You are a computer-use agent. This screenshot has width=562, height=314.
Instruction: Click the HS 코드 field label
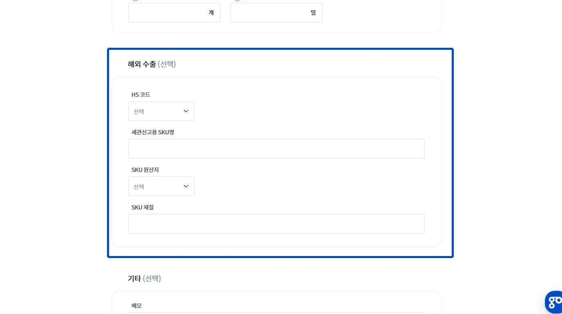pos(141,95)
